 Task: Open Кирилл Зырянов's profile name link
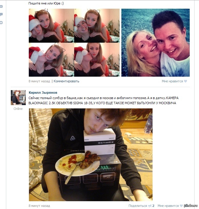[x=43, y=93]
